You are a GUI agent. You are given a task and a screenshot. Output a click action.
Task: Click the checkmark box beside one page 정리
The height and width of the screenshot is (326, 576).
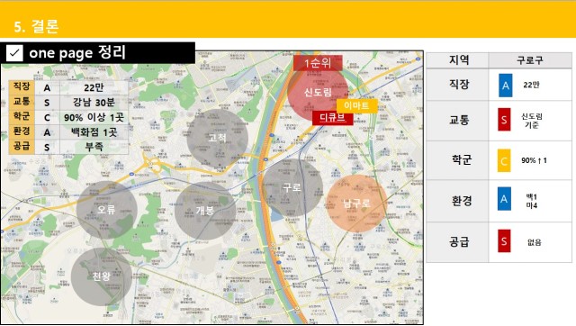[x=14, y=53]
